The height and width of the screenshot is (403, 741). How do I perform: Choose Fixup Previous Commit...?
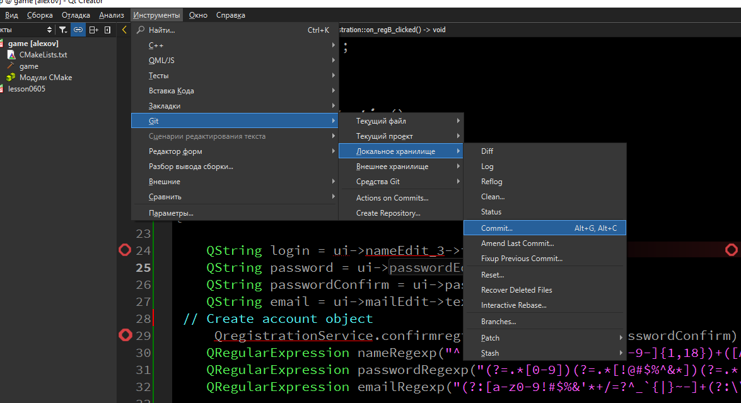click(545, 259)
